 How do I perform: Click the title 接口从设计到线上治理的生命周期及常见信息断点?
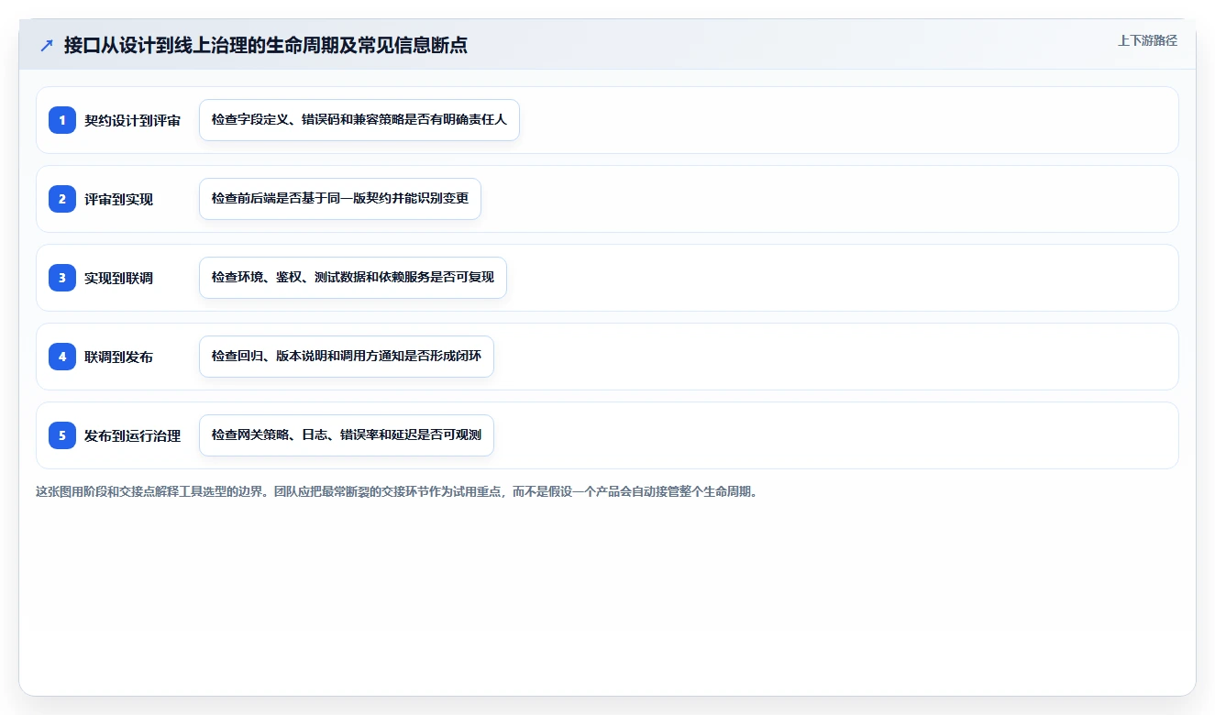[266, 46]
